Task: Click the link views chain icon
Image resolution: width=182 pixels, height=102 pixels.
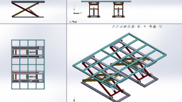Action: [x=70, y=22]
